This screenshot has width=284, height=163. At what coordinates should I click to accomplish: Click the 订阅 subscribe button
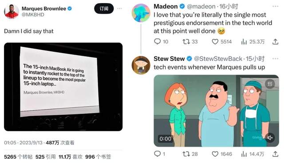click(104, 8)
